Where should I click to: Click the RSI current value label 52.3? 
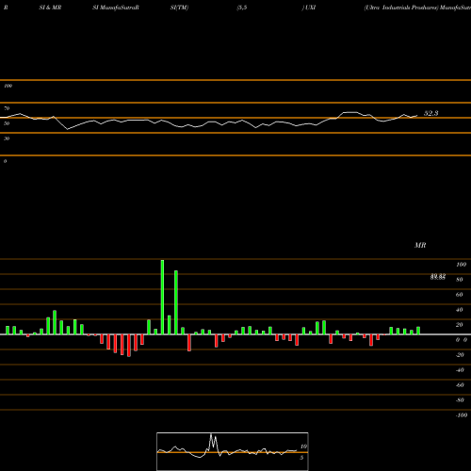pos(430,113)
